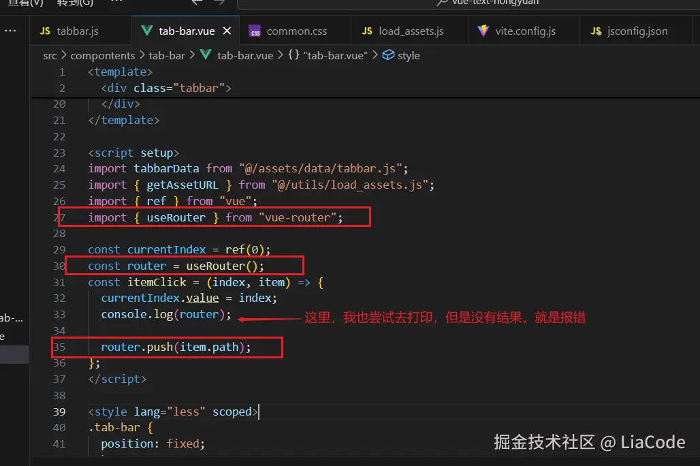Click 'position: fixed;' on line 41
The image size is (700, 466).
click(153, 444)
